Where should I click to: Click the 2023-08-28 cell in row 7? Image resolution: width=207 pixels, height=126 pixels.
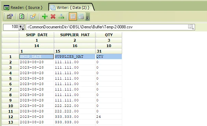tap(37, 89)
